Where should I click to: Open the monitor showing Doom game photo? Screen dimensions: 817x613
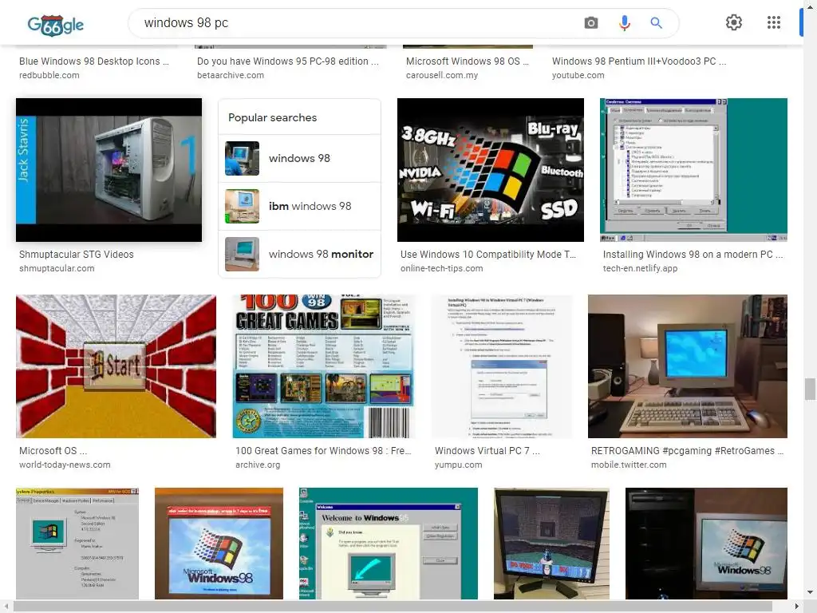tap(551, 544)
